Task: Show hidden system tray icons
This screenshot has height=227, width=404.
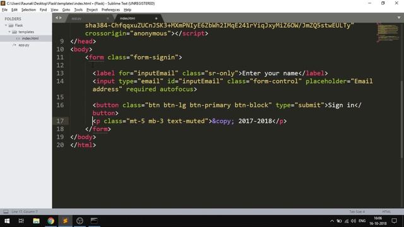Action: click(x=332, y=221)
